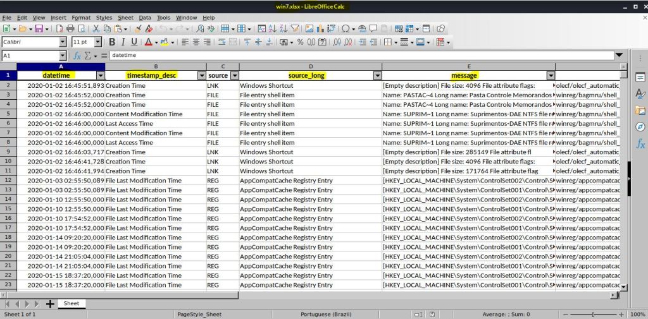This screenshot has height=319, width=648.
Task: Open Find and Replace tool
Action: [x=200, y=28]
